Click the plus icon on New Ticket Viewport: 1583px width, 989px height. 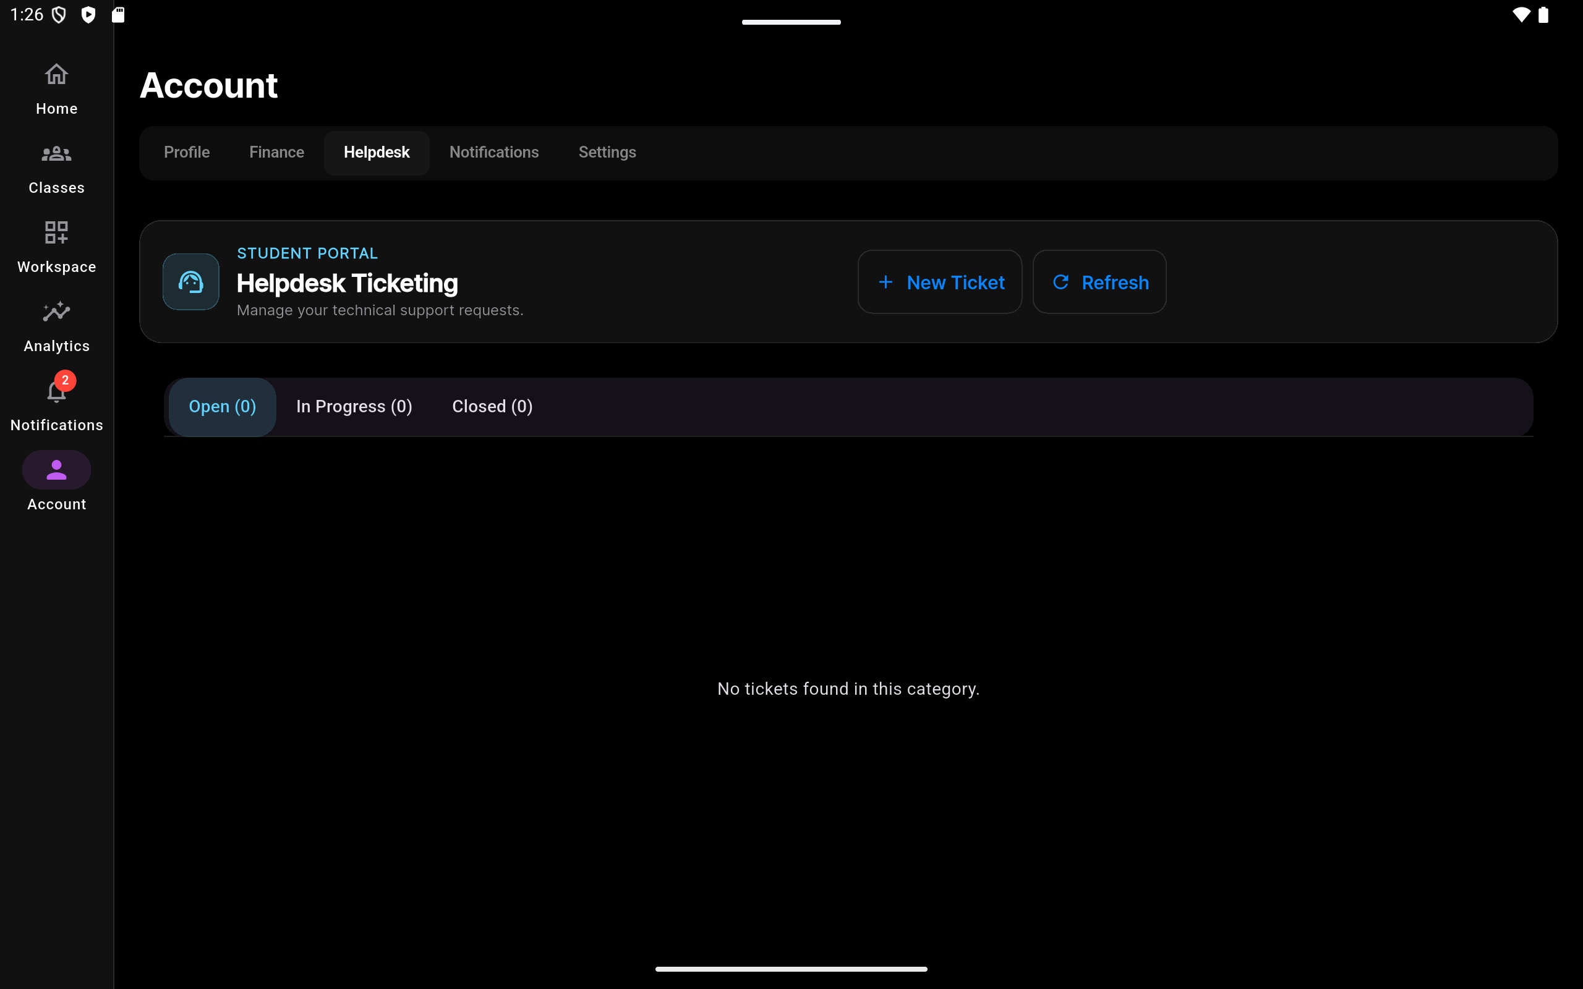pyautogui.click(x=885, y=282)
